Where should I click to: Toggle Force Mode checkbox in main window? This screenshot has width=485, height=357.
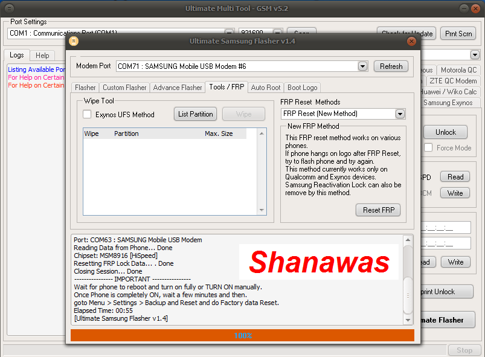428,147
